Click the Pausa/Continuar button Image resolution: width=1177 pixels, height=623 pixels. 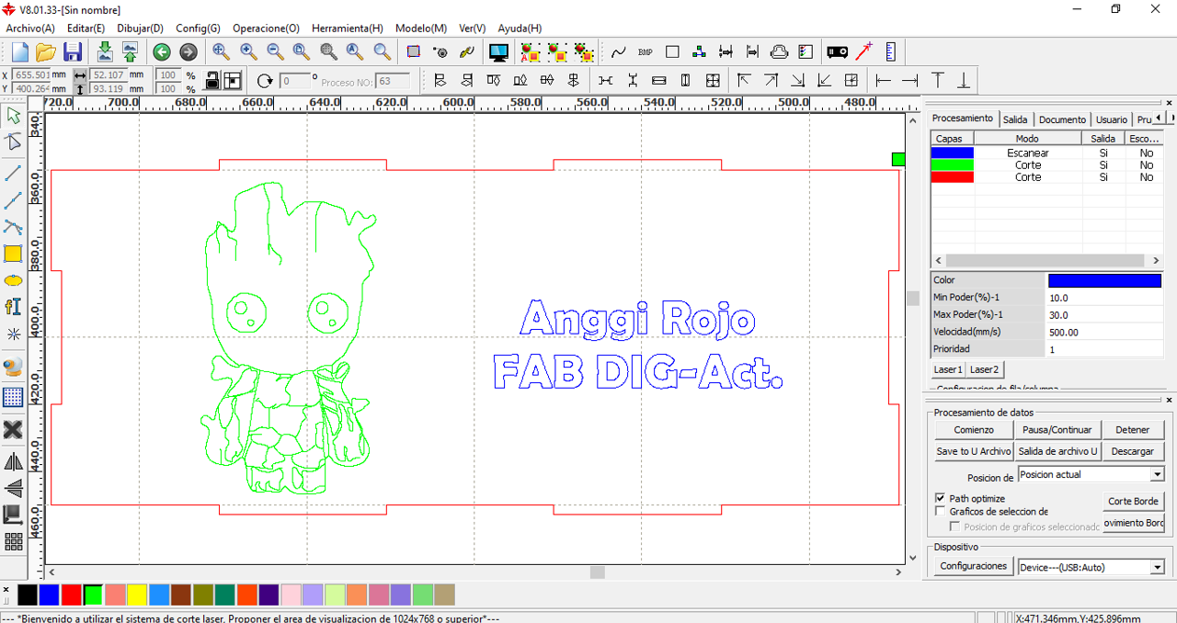tap(1057, 429)
